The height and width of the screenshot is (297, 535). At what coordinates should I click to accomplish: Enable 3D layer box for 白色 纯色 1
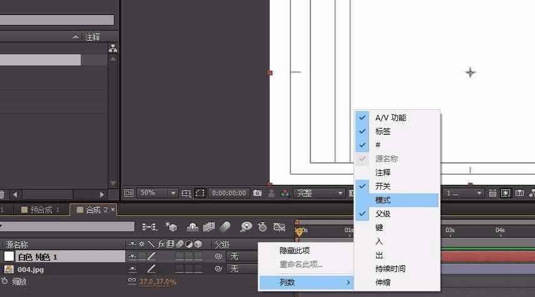(x=198, y=256)
